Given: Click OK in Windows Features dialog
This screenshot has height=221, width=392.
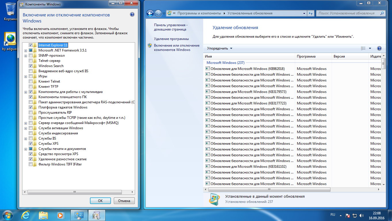Looking at the screenshot, I should [100, 201].
